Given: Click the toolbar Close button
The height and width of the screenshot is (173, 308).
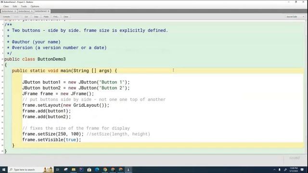Looking at the screenshot, I should pos(66,17).
